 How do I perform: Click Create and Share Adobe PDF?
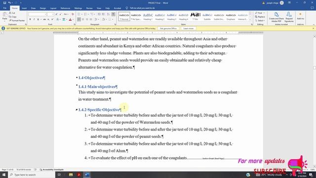pyautogui.click(x=276, y=17)
